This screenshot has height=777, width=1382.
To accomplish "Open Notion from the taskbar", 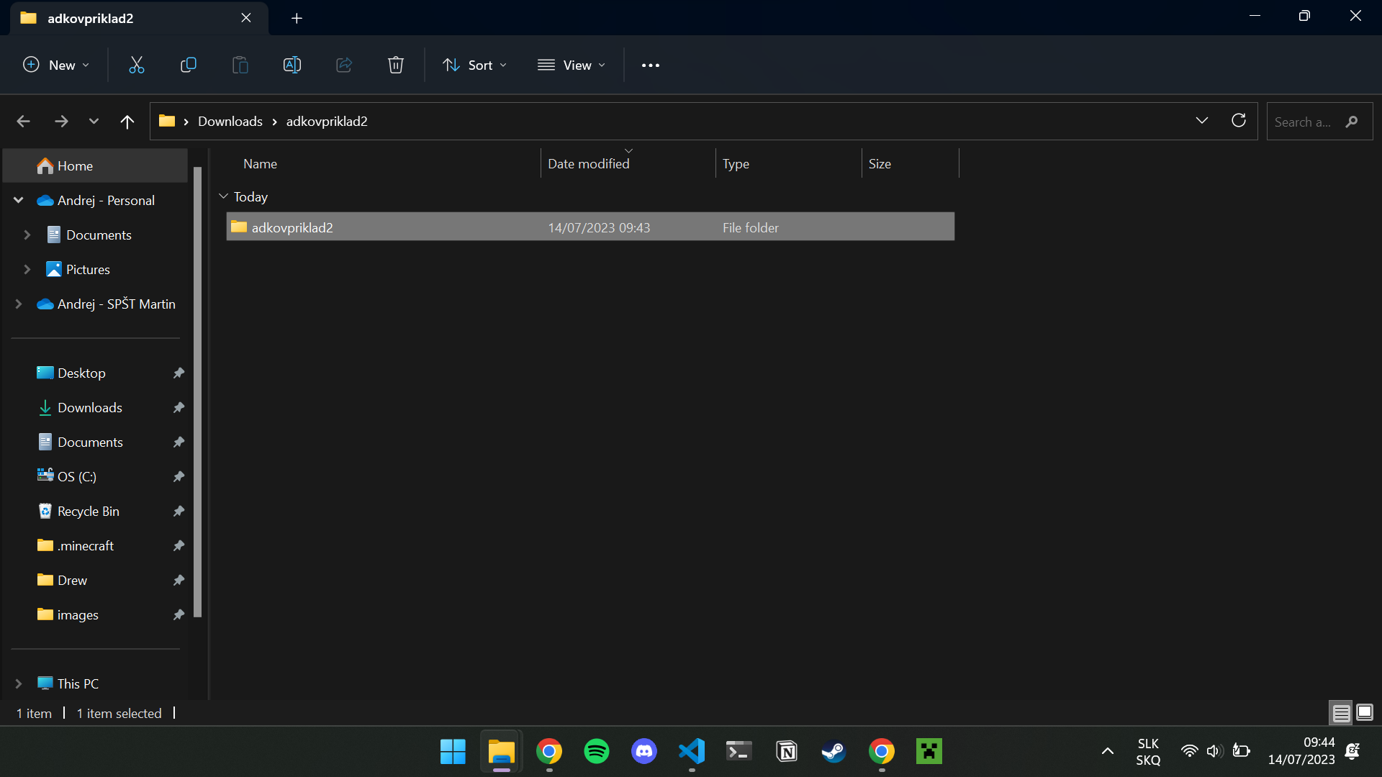I will (x=787, y=752).
